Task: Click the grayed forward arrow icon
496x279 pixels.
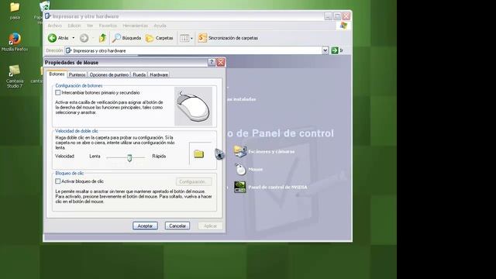Action: click(x=84, y=38)
